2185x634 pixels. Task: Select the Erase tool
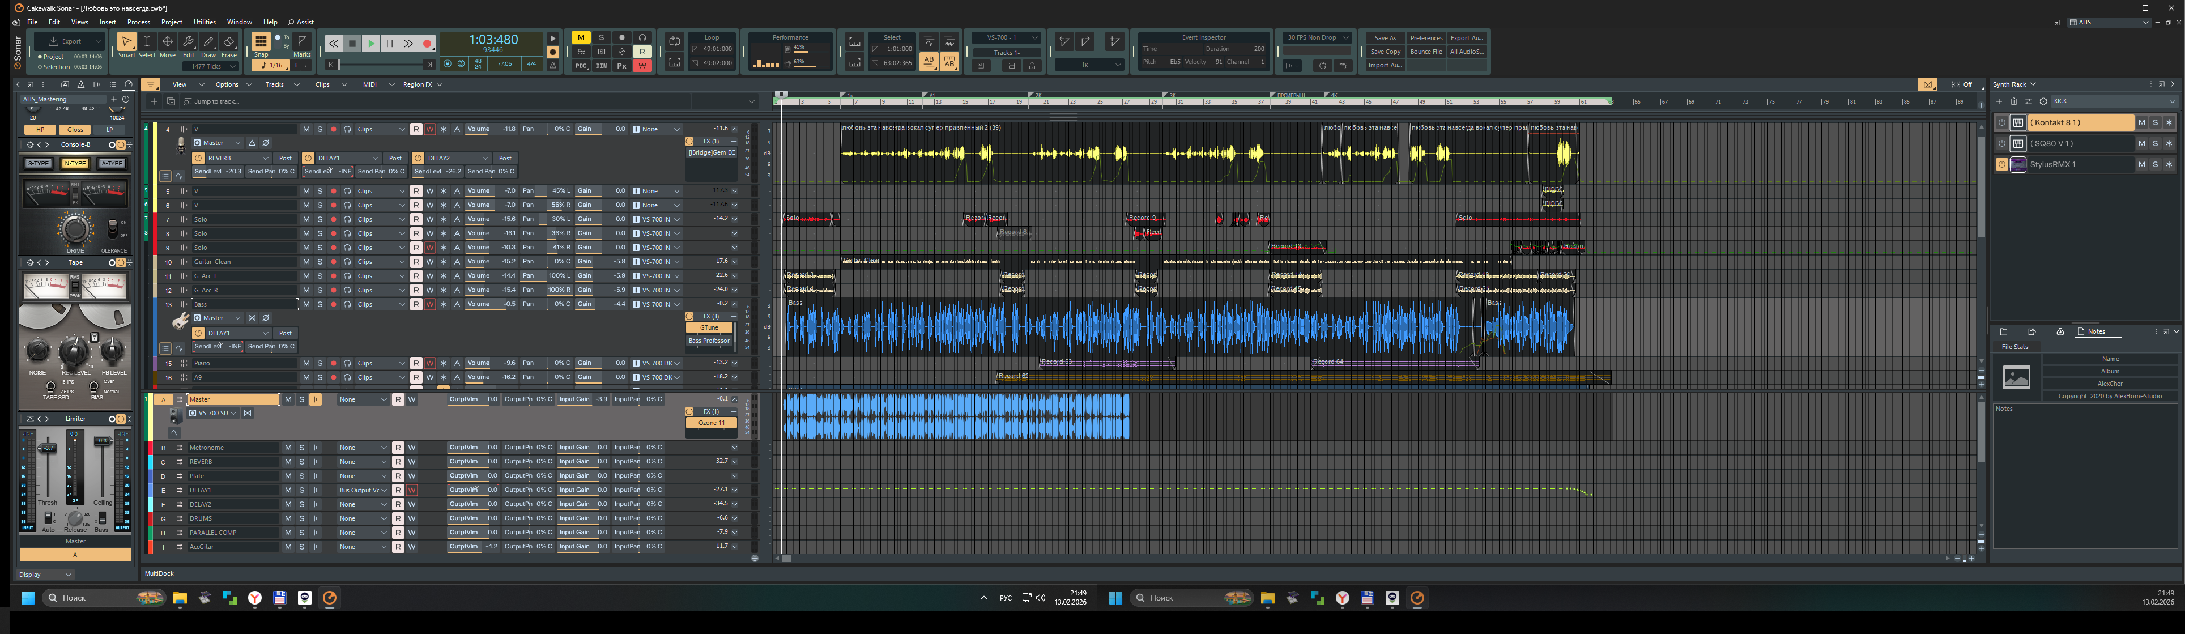coord(229,42)
